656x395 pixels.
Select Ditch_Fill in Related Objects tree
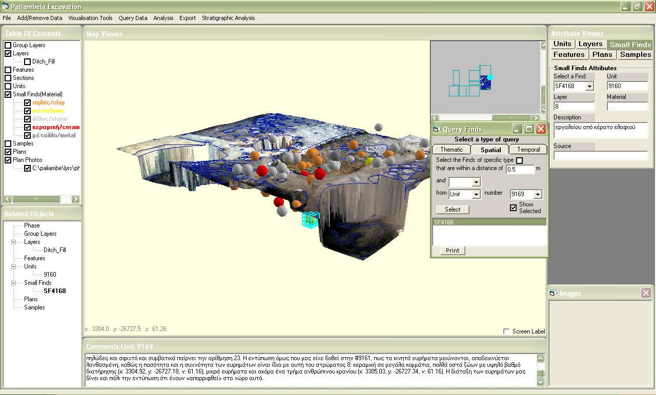(54, 250)
